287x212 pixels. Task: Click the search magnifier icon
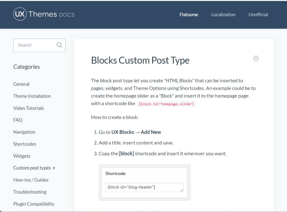[59, 45]
